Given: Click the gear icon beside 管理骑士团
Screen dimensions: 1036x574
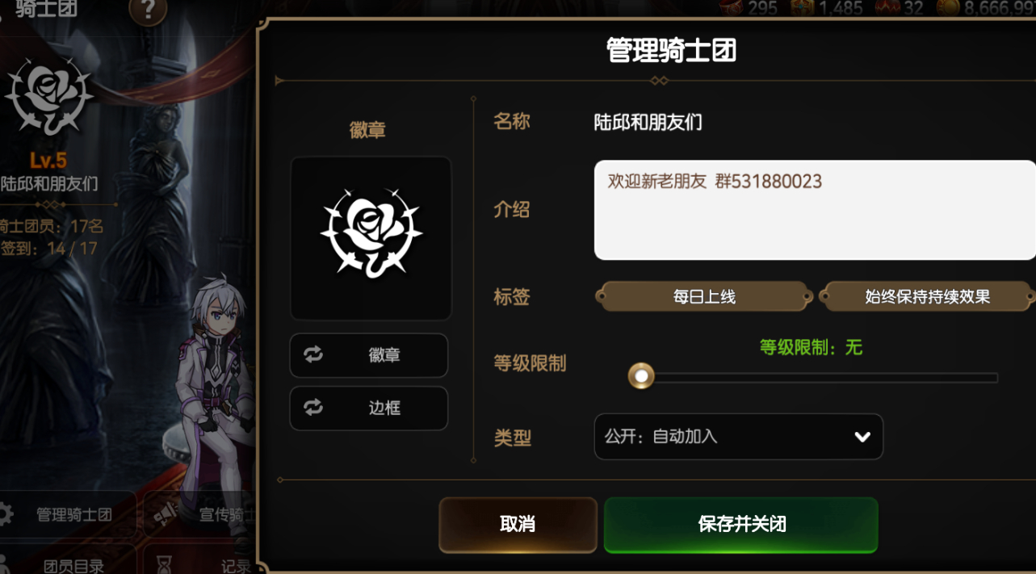Looking at the screenshot, I should [5, 513].
